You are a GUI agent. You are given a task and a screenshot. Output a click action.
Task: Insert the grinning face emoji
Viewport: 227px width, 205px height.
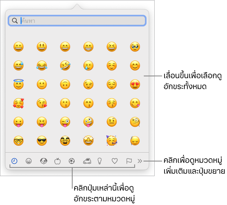(x=19, y=47)
